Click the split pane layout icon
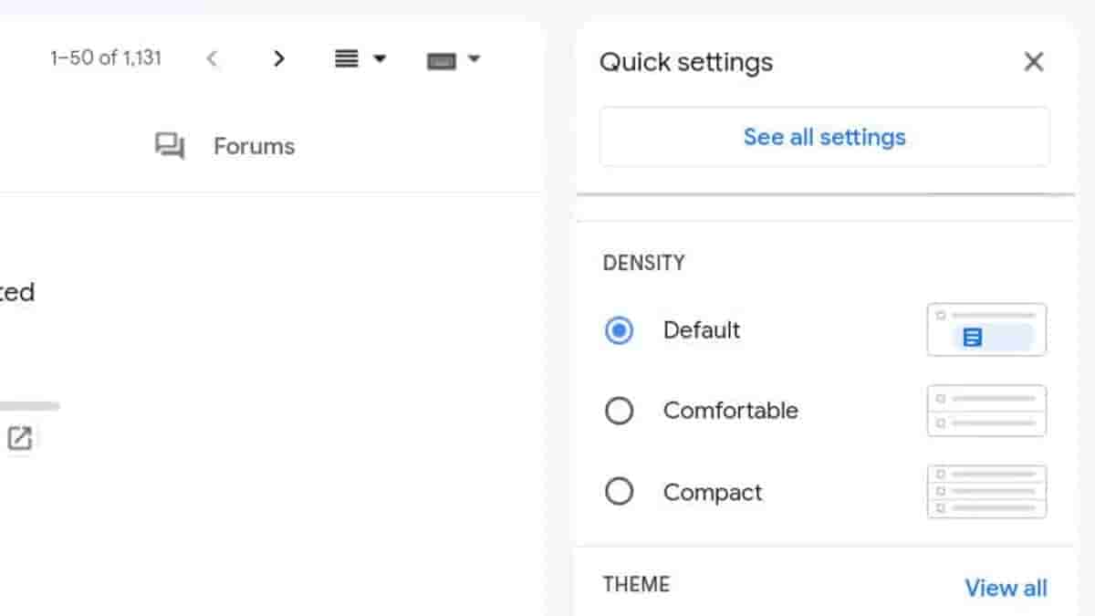Screen dimensions: 1095x616 (x=345, y=58)
